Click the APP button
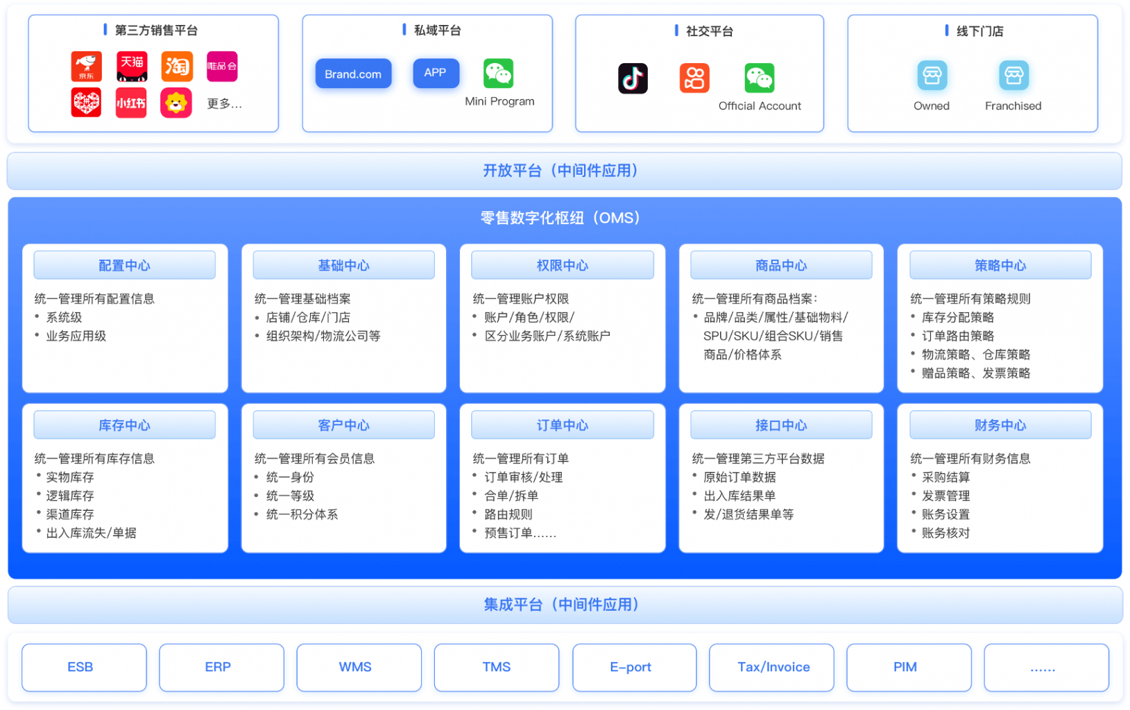This screenshot has height=710, width=1130. 436,73
